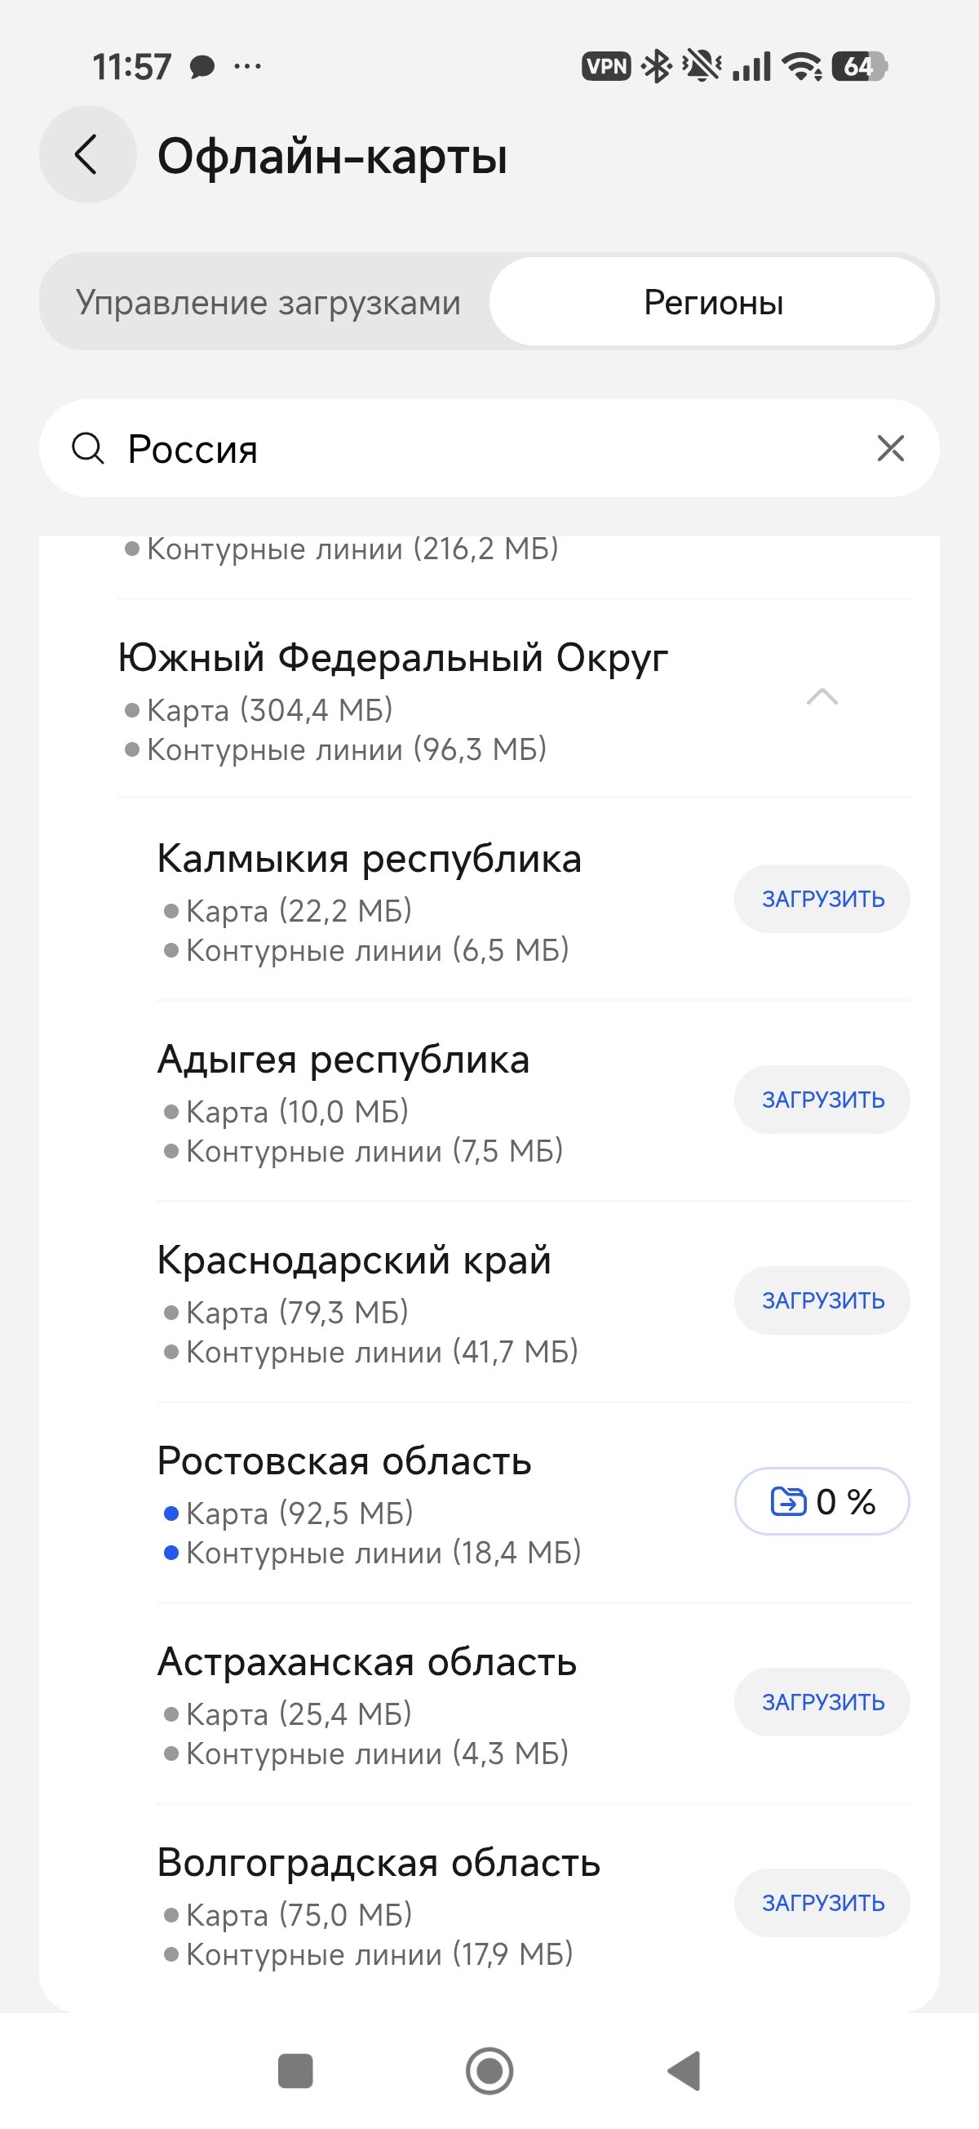Clear the Россия search text
The width and height of the screenshot is (979, 2129).
(890, 449)
